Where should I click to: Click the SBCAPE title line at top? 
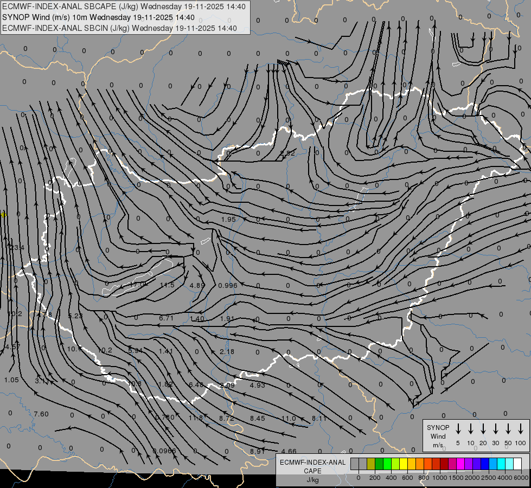click(x=124, y=7)
